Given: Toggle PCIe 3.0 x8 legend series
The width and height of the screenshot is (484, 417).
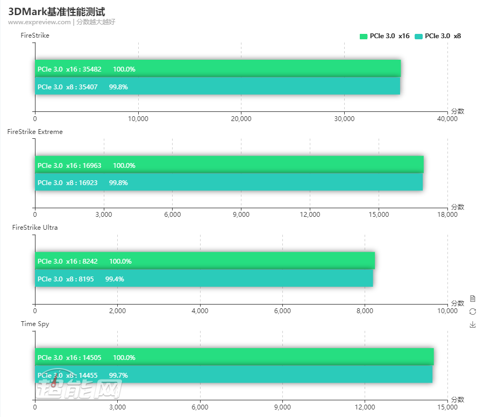Looking at the screenshot, I should click(x=438, y=36).
